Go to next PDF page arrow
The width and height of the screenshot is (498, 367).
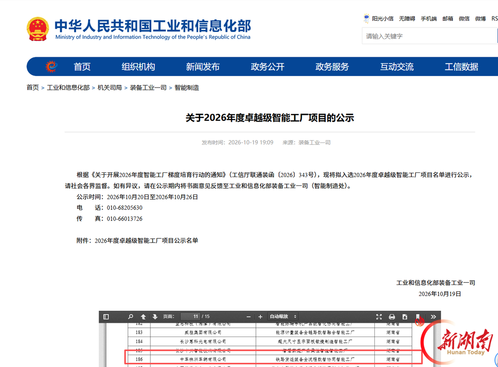point(155,317)
